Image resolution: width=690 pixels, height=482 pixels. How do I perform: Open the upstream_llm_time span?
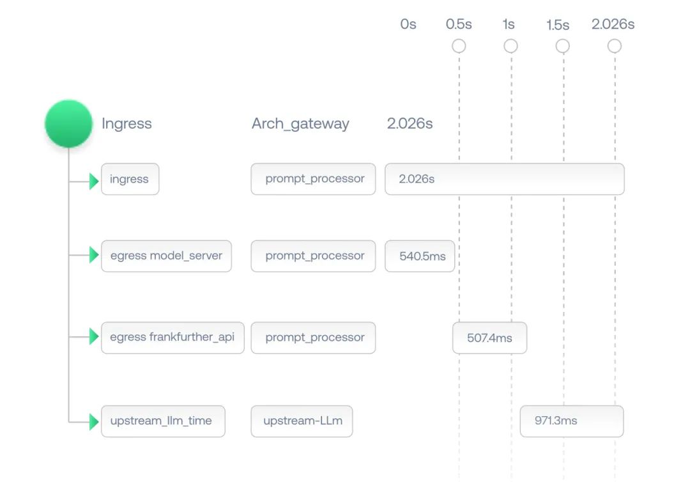pyautogui.click(x=164, y=421)
